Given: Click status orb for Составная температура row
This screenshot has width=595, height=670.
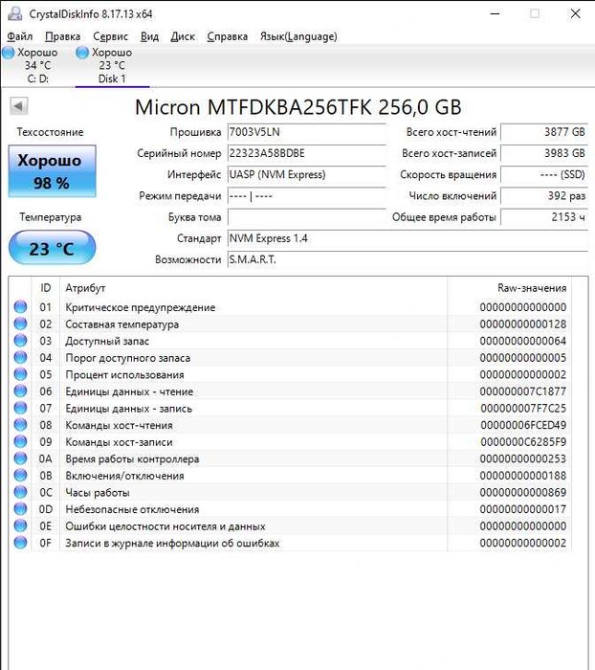Looking at the screenshot, I should point(20,324).
